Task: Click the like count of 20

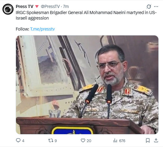Action: coord(89,141)
